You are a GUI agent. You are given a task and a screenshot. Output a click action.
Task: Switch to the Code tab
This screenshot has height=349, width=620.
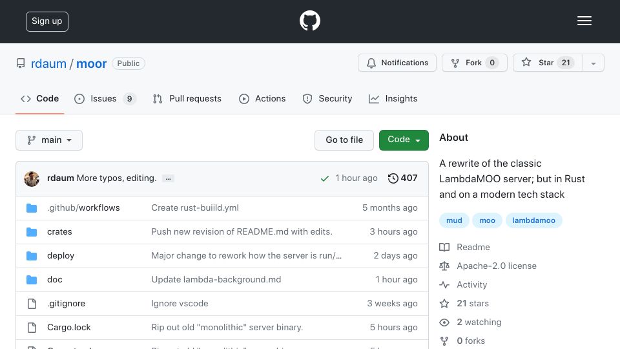[x=40, y=98]
